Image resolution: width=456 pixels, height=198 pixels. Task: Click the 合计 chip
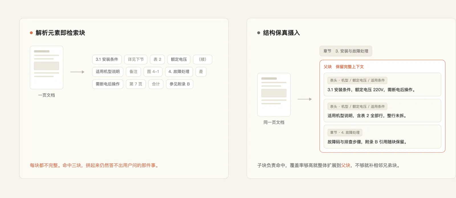(156, 84)
